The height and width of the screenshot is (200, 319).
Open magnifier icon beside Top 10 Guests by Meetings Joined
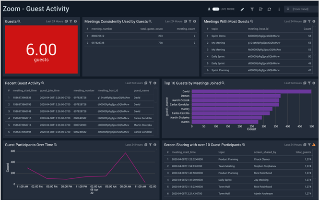pos(223,83)
